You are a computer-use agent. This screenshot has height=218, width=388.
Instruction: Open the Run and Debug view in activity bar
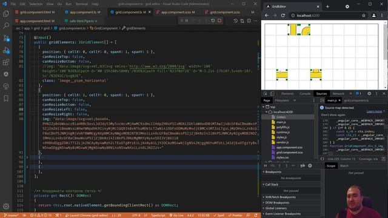click(x=6, y=50)
